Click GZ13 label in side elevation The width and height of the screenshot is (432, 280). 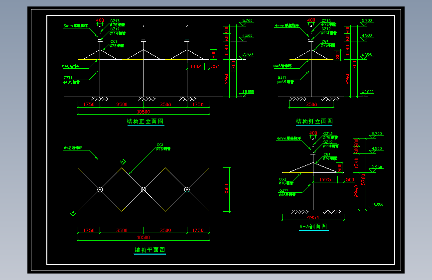326,21
